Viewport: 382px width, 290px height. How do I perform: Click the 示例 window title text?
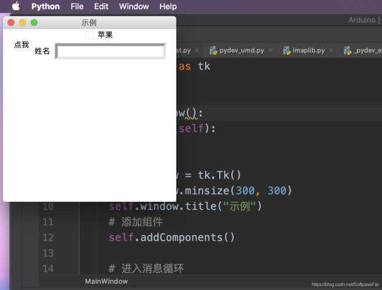pyautogui.click(x=89, y=23)
